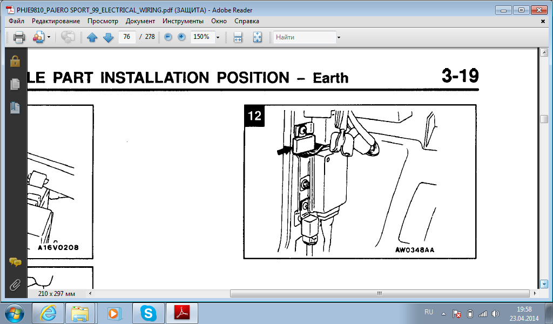Open the collaborate tool dropdown arrow

(x=49, y=37)
